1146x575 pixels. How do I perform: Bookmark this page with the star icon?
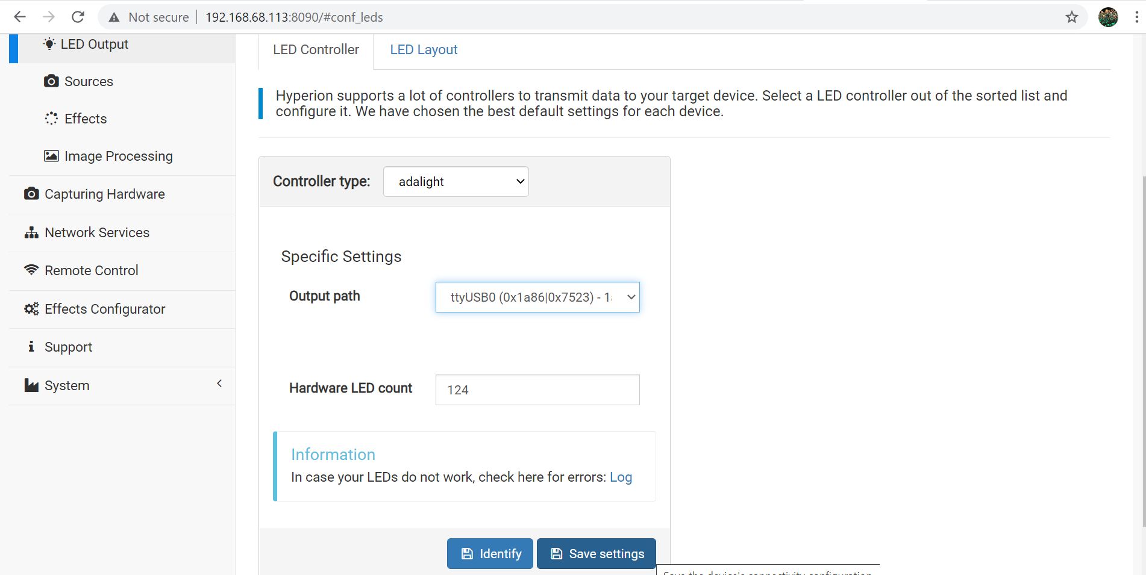[1071, 17]
